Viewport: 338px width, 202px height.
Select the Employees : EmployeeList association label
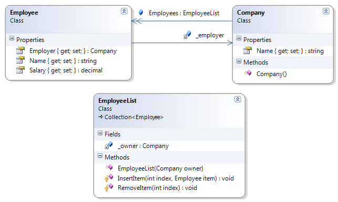184,13
